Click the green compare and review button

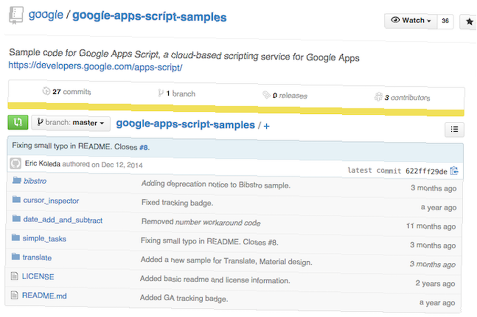[18, 122]
